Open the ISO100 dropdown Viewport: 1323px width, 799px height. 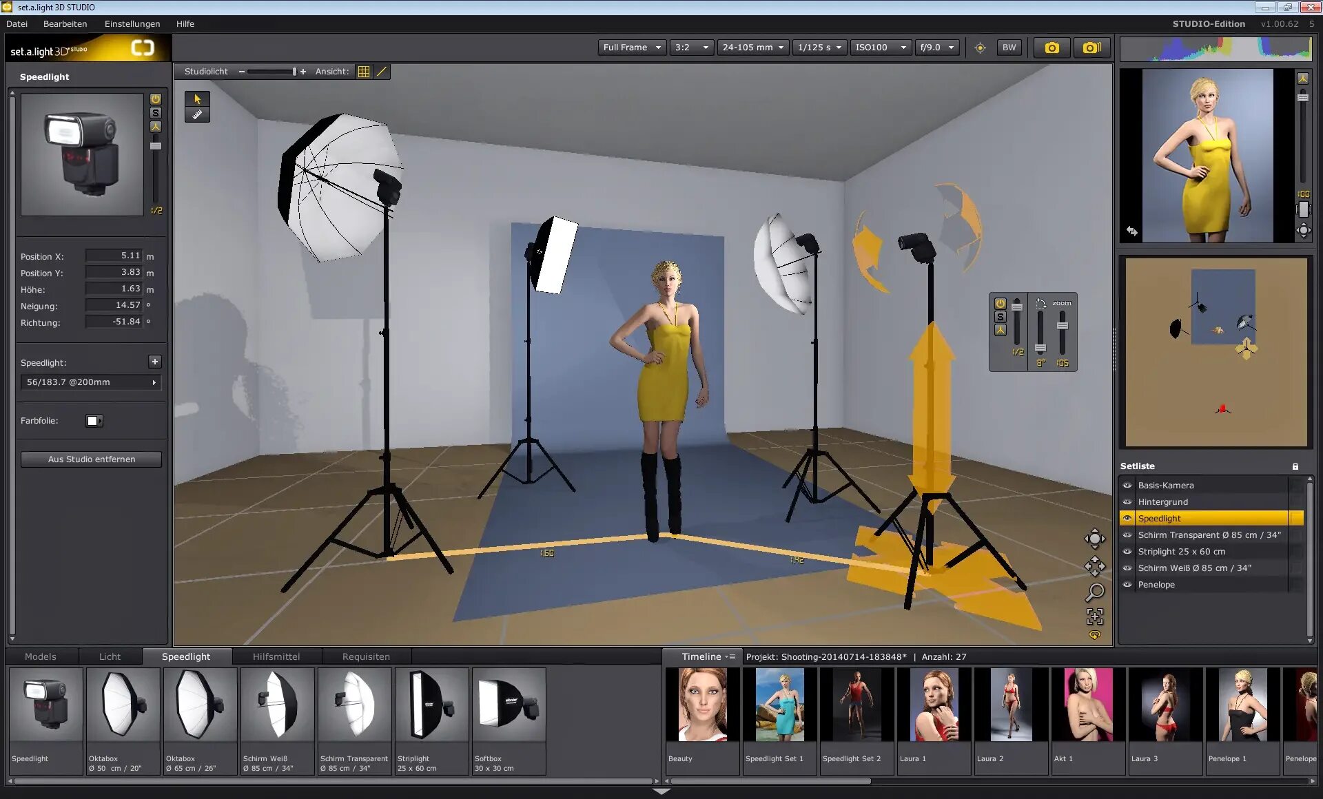click(x=881, y=48)
